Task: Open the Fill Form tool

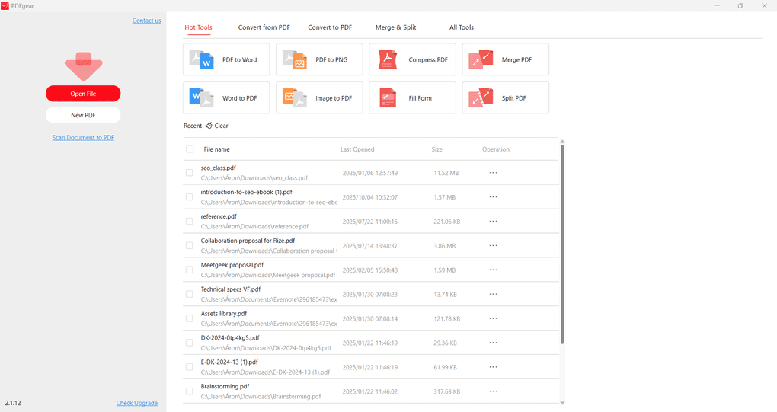Action: (x=412, y=98)
